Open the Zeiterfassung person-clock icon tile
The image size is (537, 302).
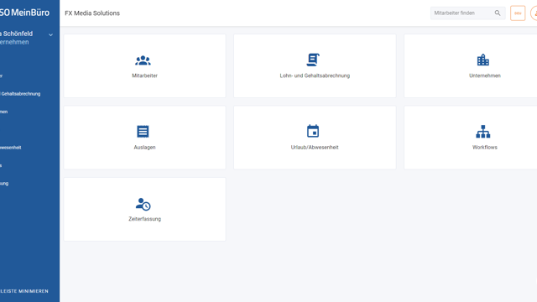pyautogui.click(x=144, y=209)
